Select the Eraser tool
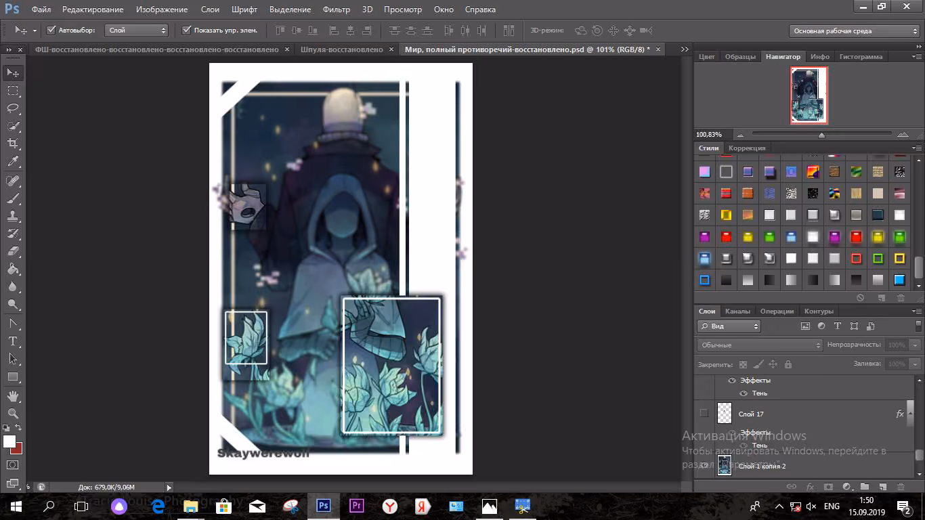The image size is (925, 520). 13,252
